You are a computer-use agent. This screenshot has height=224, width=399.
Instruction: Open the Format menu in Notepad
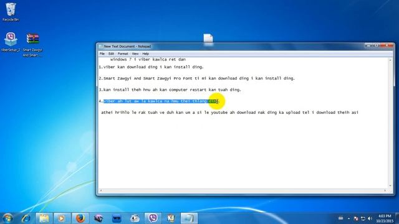123,54
